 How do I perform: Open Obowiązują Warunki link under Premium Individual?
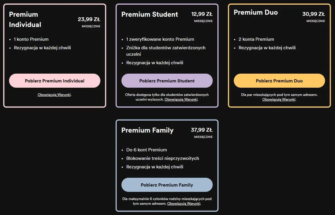point(55,95)
